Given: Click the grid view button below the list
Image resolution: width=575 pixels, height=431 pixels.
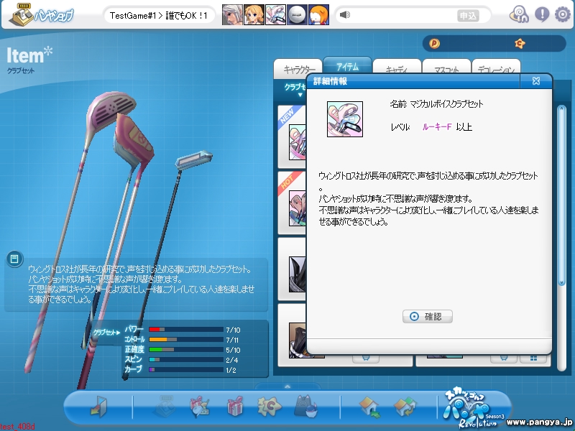Looking at the screenshot, I should (x=533, y=358).
